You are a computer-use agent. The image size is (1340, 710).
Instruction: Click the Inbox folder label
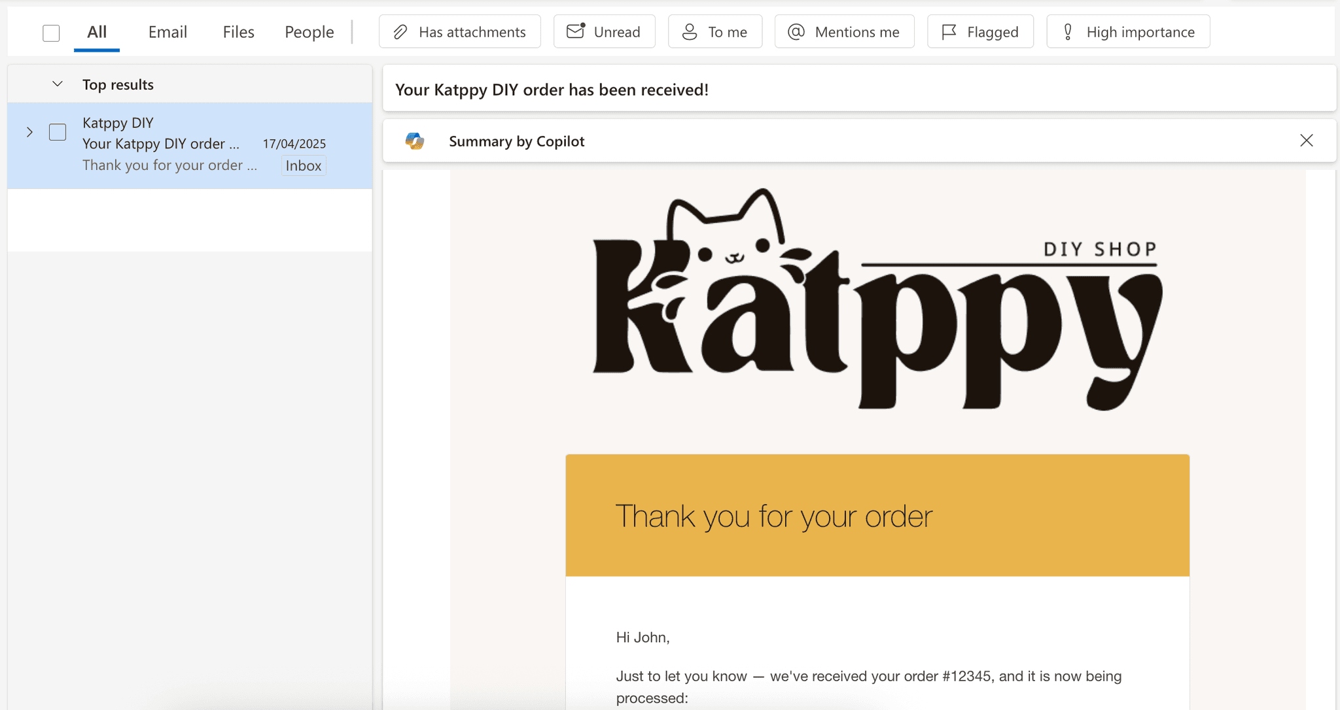point(303,165)
